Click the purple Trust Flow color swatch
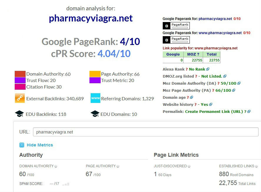The width and height of the screenshot is (261, 192). tap(20, 80)
